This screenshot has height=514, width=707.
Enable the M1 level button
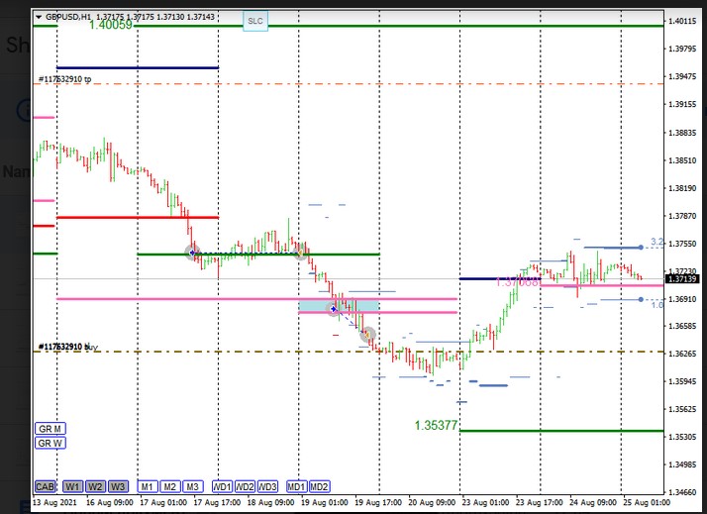pyautogui.click(x=147, y=487)
